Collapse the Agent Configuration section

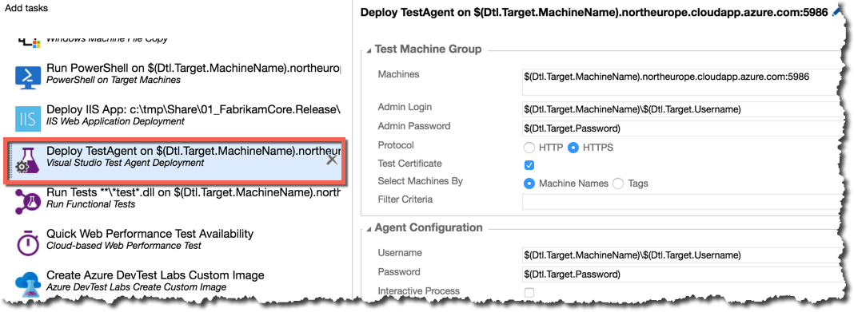(368, 228)
